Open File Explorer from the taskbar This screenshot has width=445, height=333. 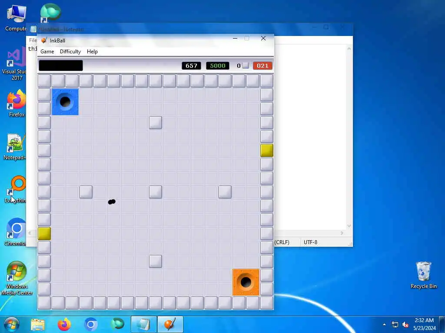point(38,324)
